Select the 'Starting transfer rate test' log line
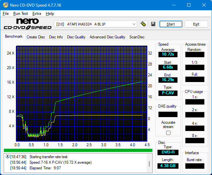The image size is (212, 175). [x=48, y=157]
